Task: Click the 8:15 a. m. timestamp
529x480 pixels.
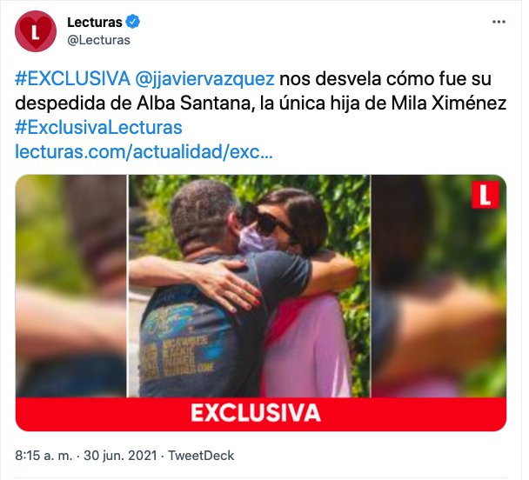Action: (44, 456)
